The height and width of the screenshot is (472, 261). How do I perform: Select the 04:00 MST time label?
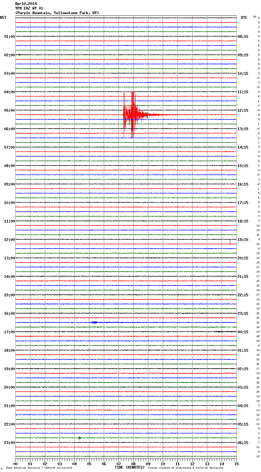coord(9,92)
